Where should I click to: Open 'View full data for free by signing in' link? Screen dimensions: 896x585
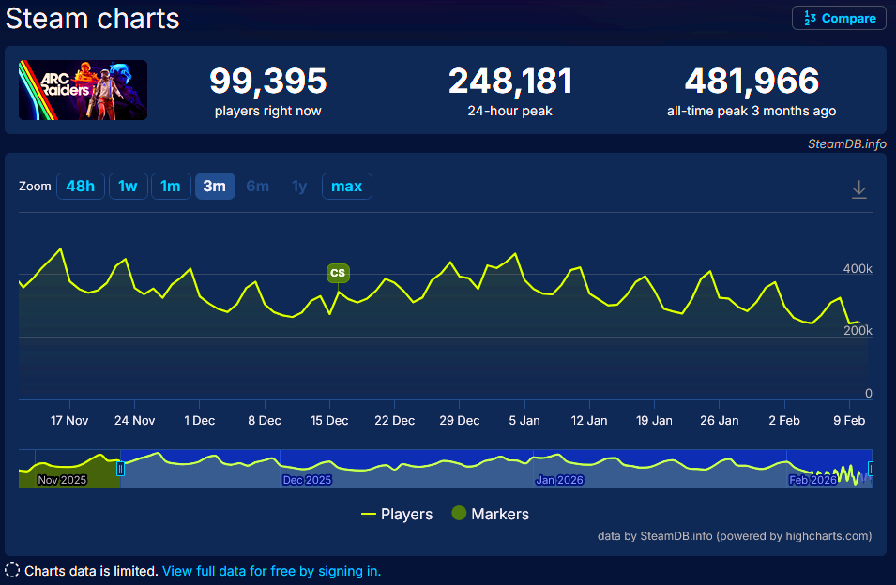pyautogui.click(x=271, y=571)
